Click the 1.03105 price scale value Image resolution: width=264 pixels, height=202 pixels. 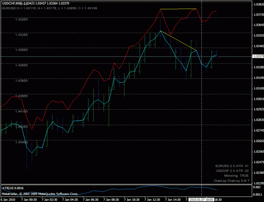tap(259, 88)
